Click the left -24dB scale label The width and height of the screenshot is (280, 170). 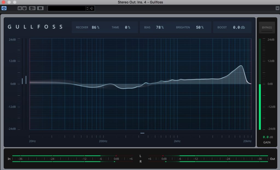(x=12, y=129)
